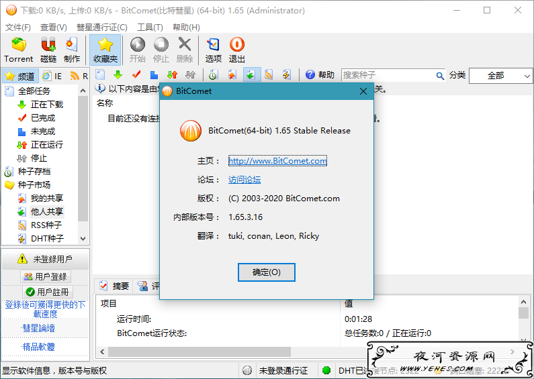Open the 分类 category dropdown showing 全部

[x=500, y=76]
